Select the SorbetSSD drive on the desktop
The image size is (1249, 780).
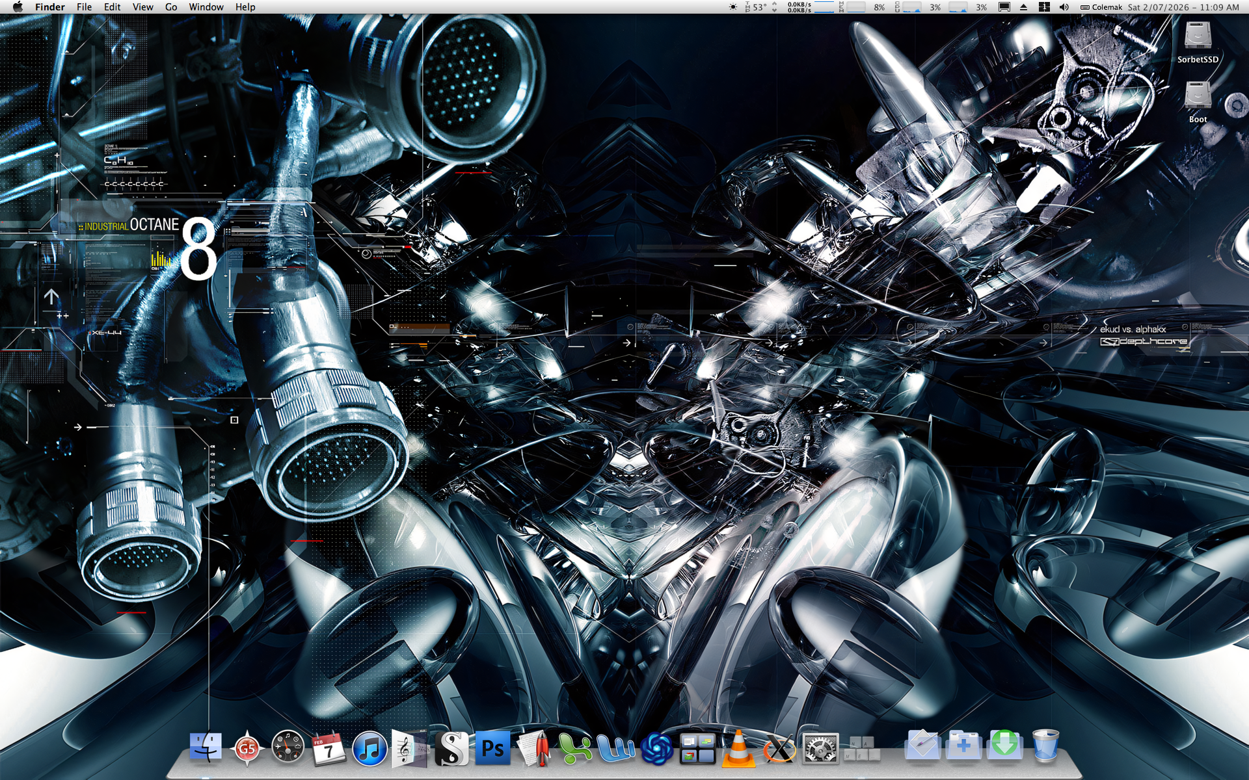(1198, 42)
